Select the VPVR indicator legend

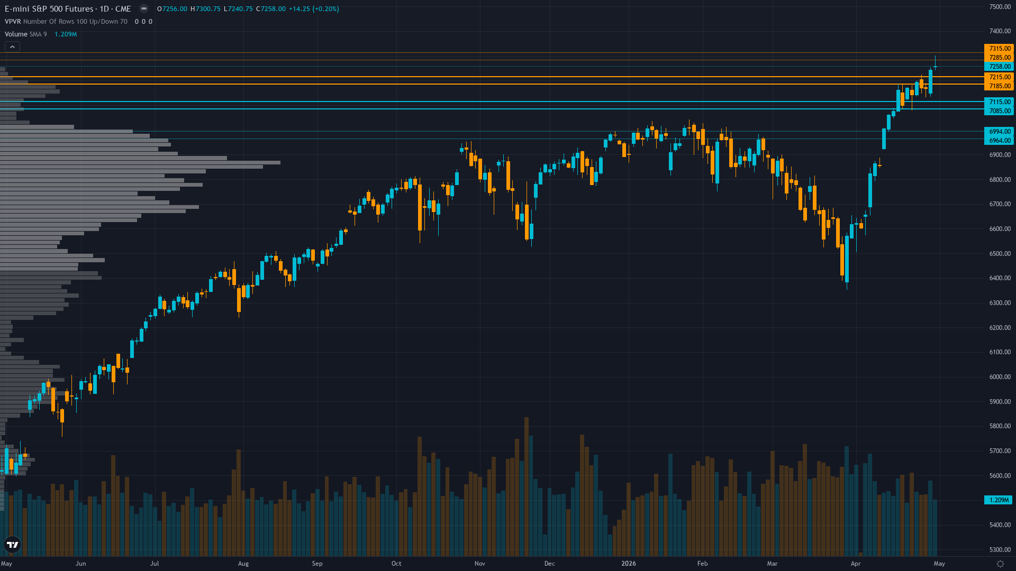tap(66, 21)
